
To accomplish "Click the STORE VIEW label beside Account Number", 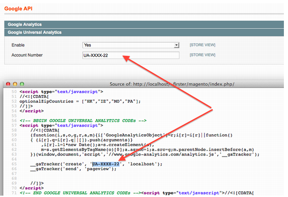I will [202, 55].
